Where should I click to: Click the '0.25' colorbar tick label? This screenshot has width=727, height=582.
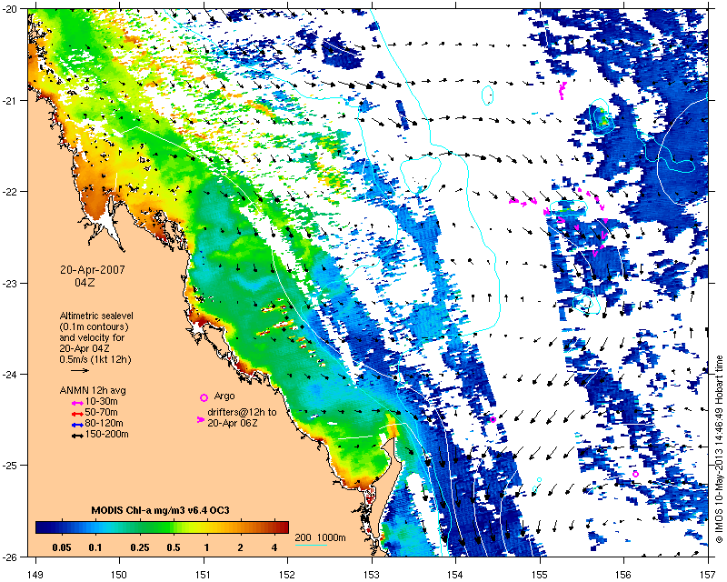(140, 547)
